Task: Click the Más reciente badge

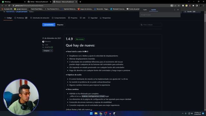Action: [x=80, y=39]
